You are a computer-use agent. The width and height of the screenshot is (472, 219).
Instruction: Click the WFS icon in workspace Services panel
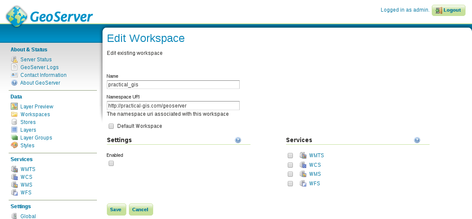[x=303, y=183]
